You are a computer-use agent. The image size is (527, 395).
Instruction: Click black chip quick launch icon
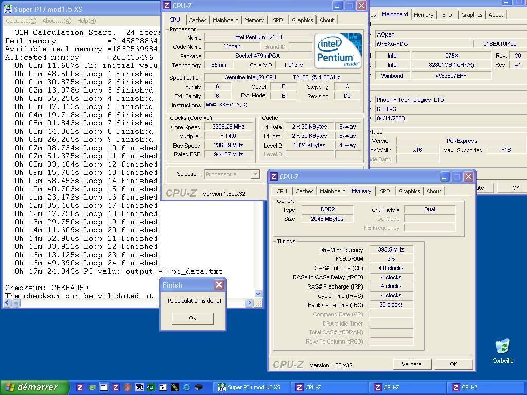pyautogui.click(x=199, y=387)
